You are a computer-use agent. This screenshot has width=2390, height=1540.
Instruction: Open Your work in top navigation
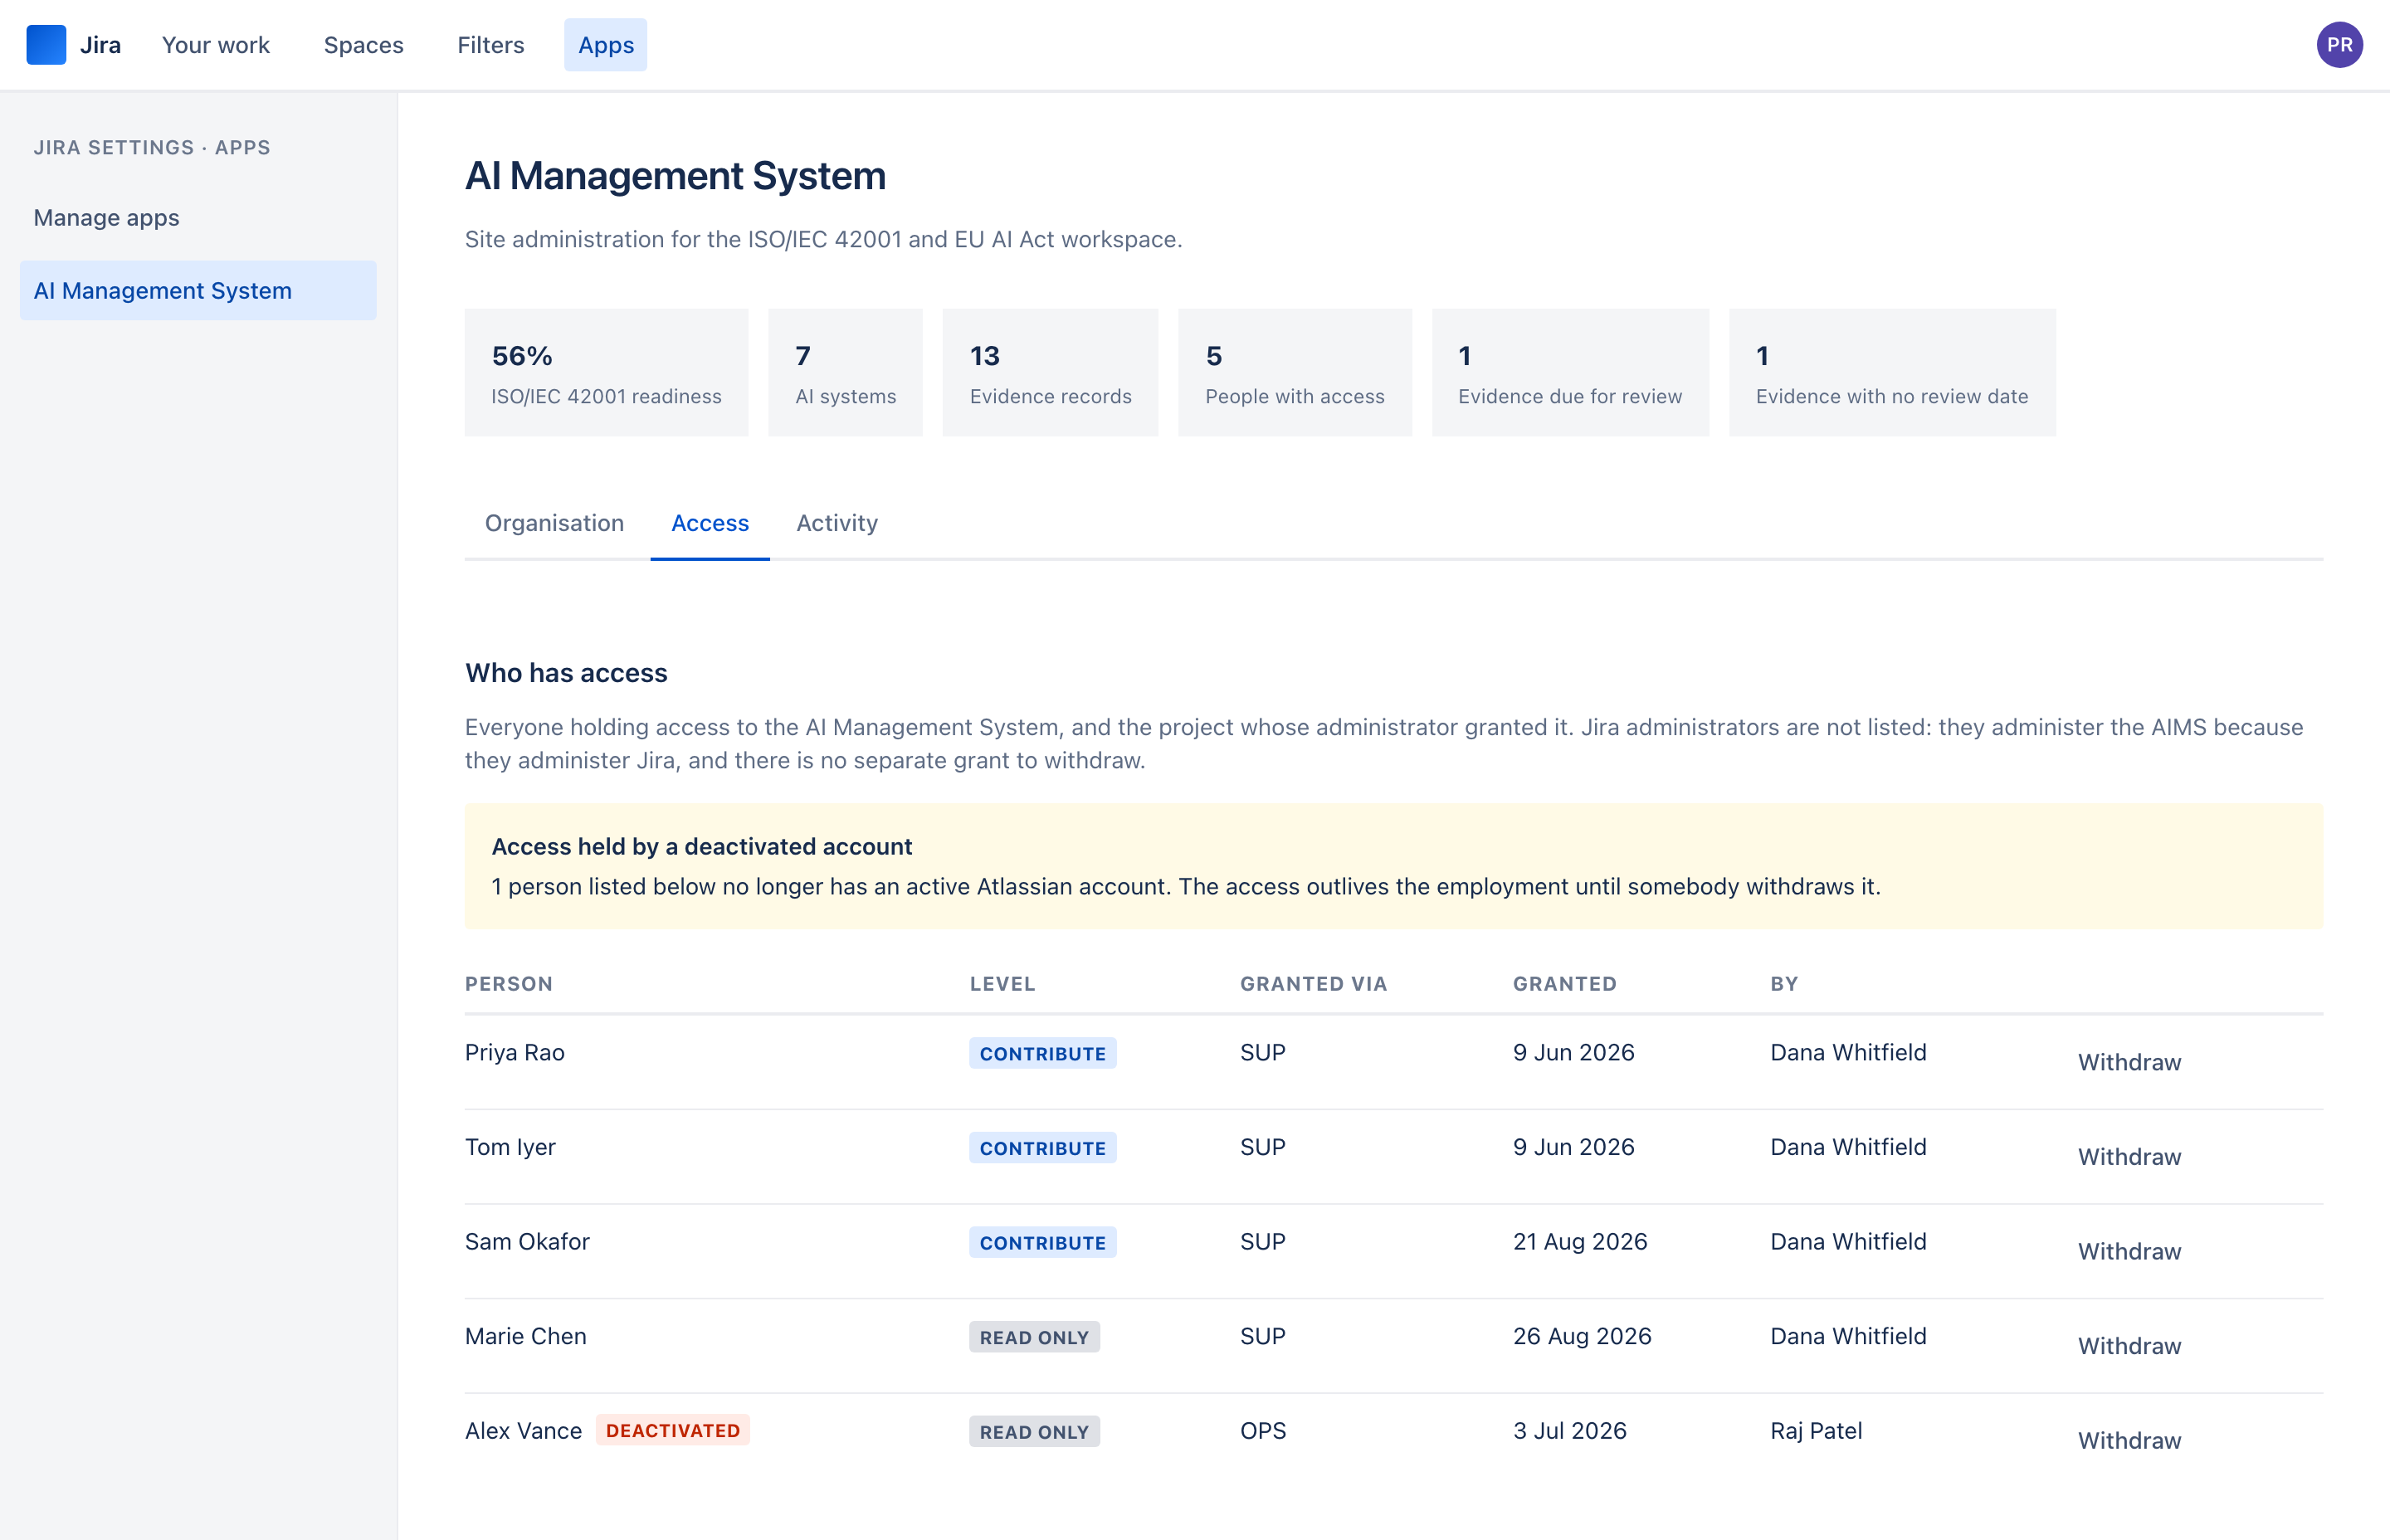[216, 45]
